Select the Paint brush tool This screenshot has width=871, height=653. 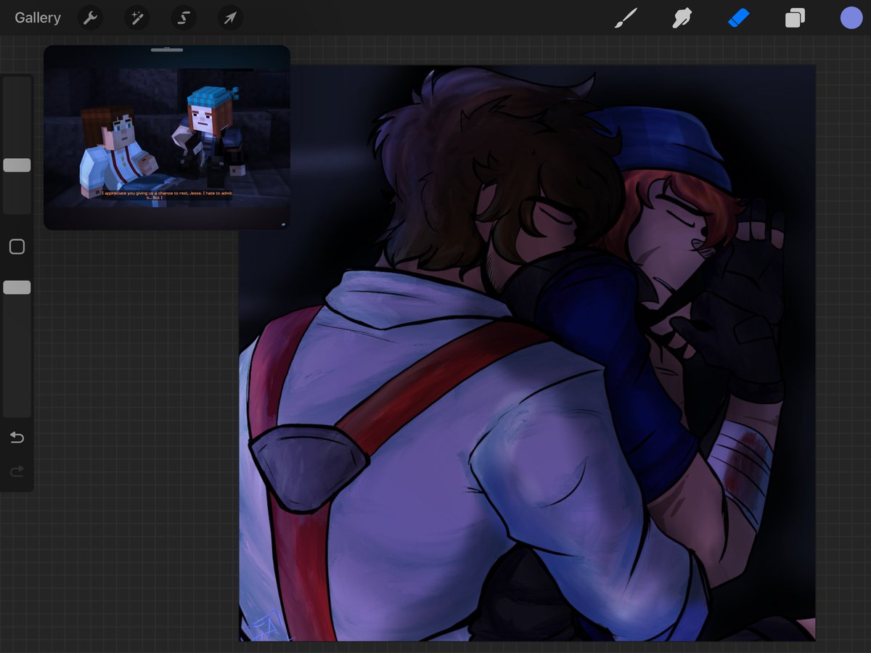tap(625, 18)
